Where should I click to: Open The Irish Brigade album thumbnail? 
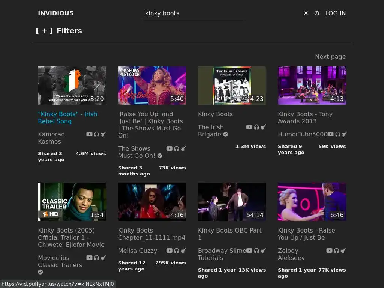[232, 85]
